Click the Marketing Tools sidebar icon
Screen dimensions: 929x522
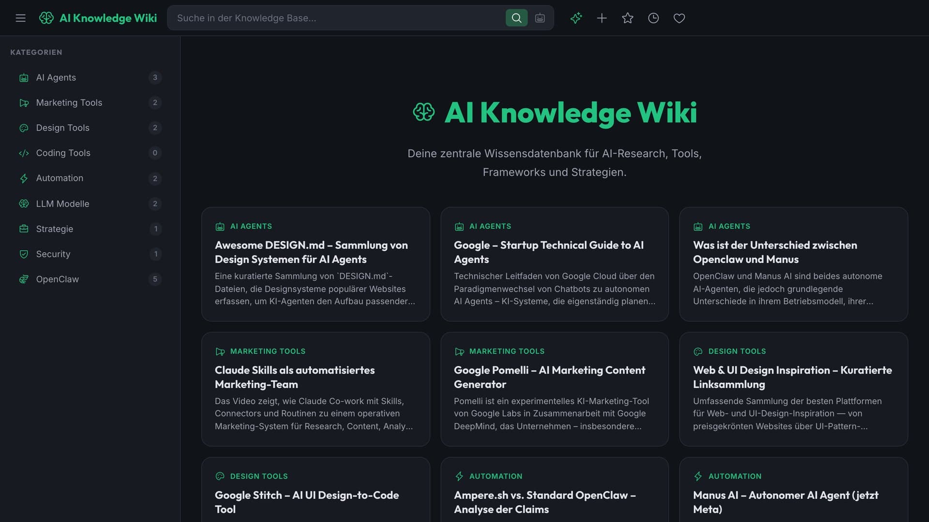coord(24,102)
